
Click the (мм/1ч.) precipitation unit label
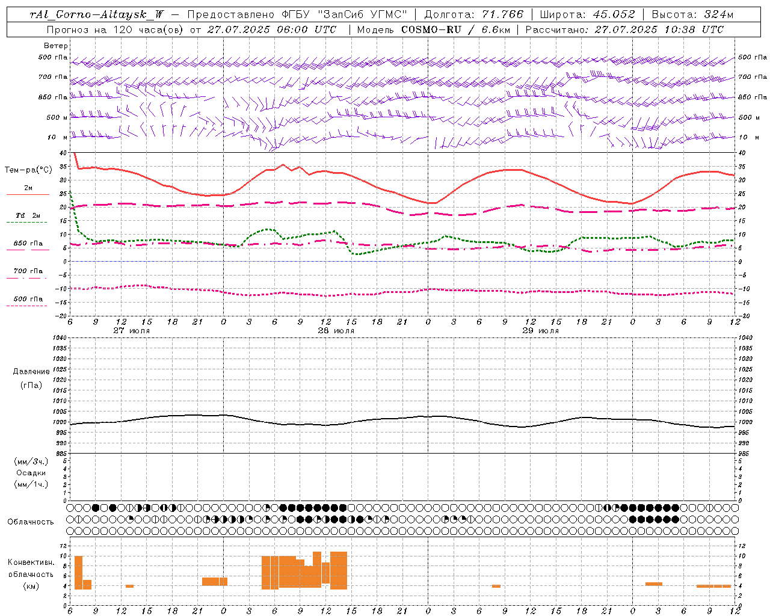coord(31,484)
